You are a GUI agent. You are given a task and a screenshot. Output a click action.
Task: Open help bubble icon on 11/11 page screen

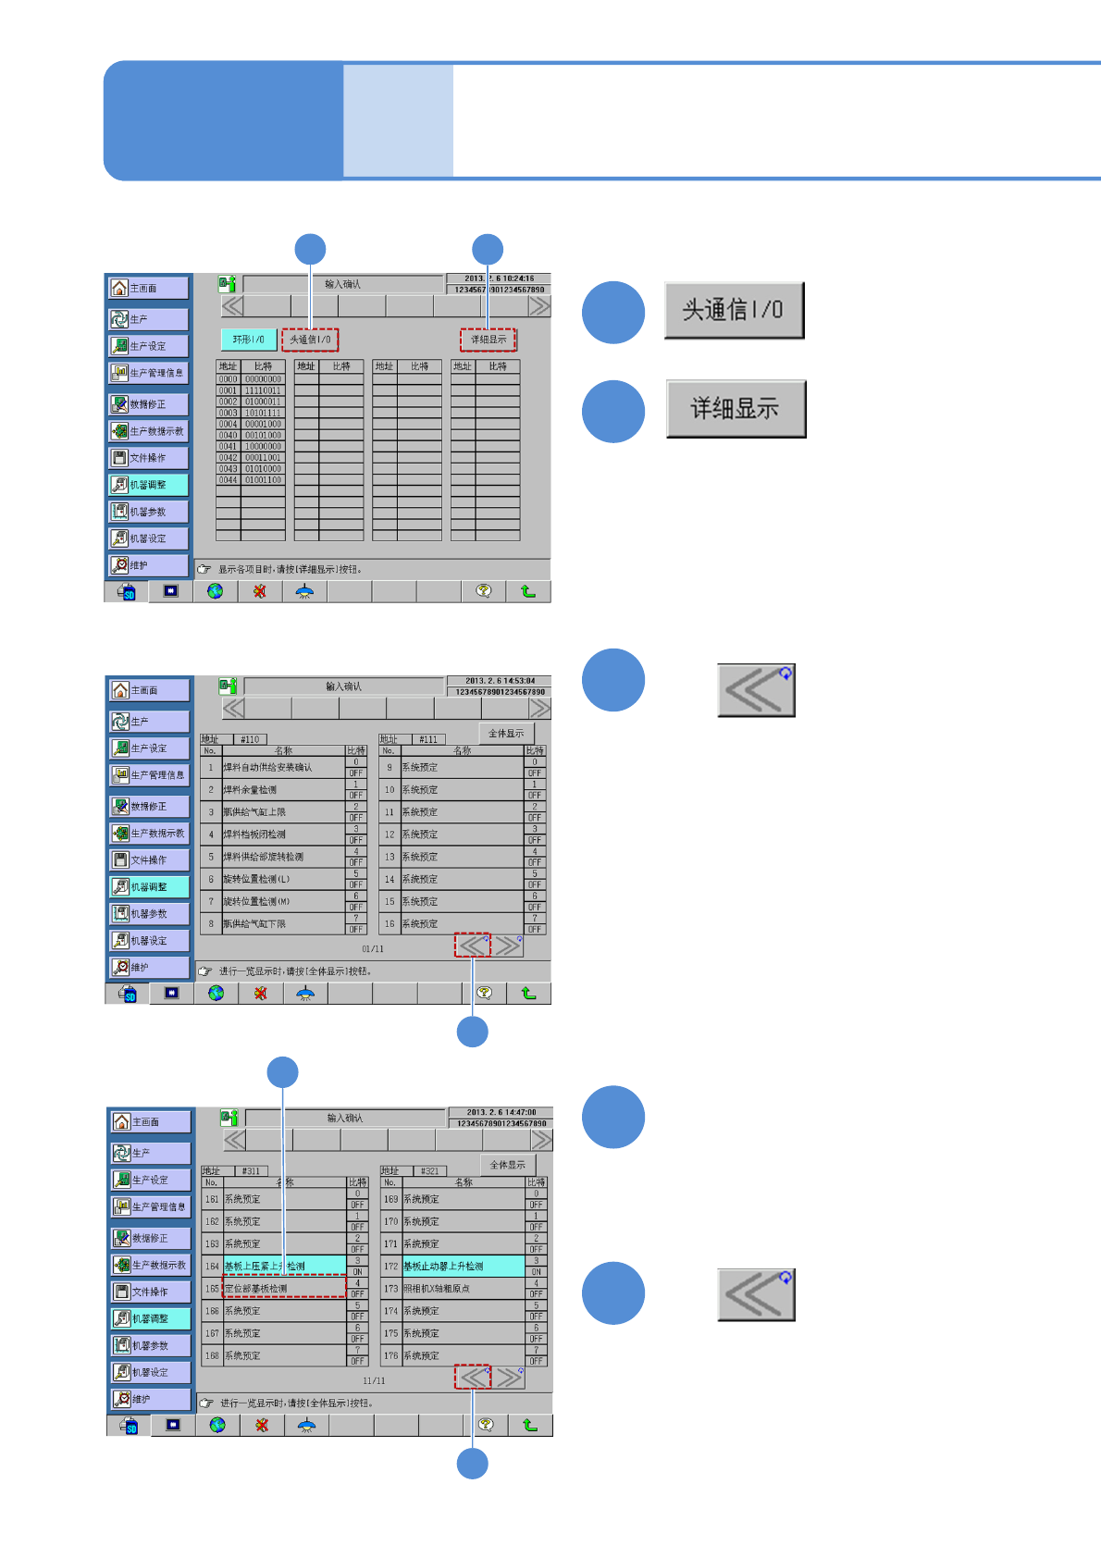click(x=487, y=1425)
